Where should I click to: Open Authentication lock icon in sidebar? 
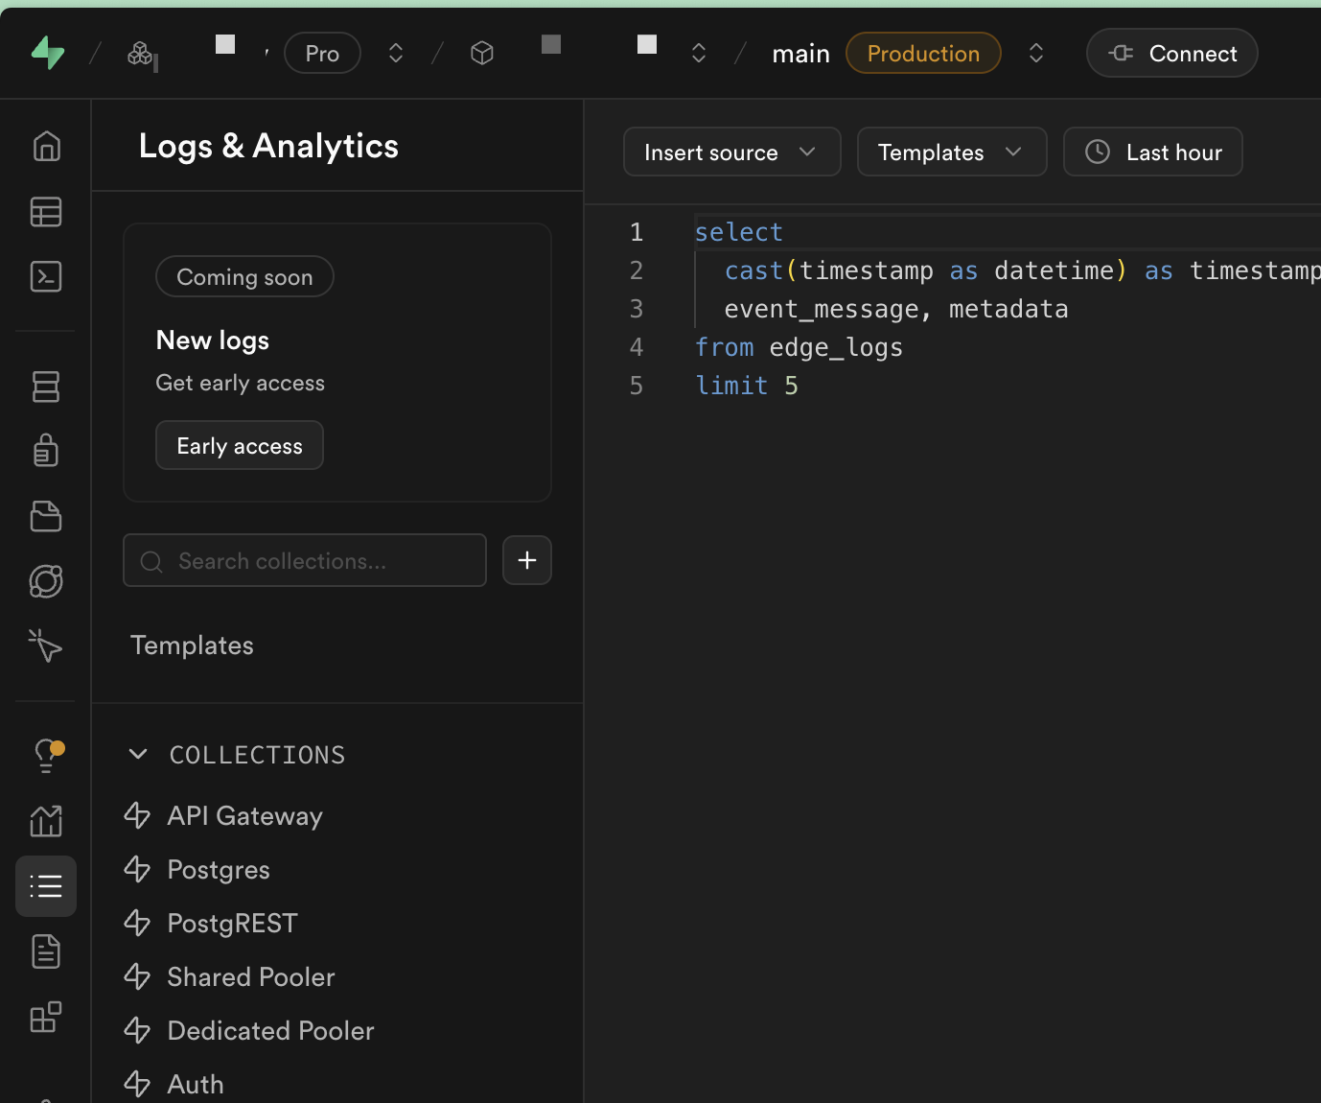point(46,450)
